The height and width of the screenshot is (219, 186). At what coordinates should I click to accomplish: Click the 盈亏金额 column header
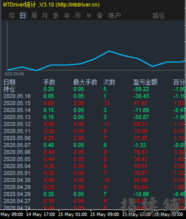point(145,82)
